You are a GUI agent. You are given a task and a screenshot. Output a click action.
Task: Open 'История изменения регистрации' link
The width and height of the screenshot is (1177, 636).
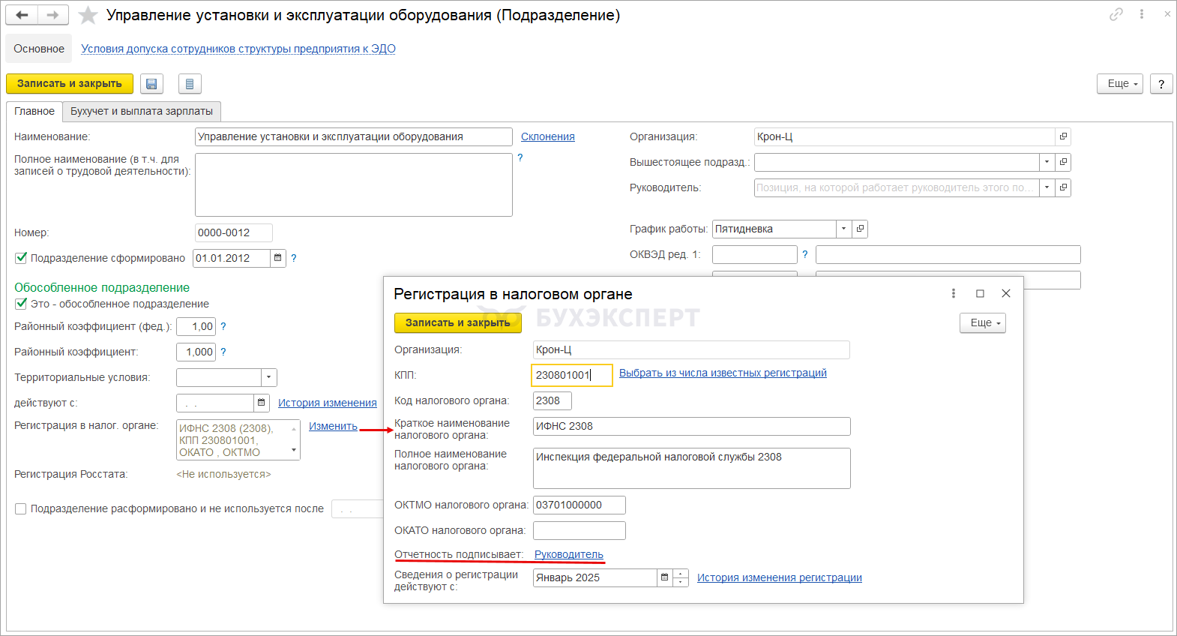tap(779, 577)
